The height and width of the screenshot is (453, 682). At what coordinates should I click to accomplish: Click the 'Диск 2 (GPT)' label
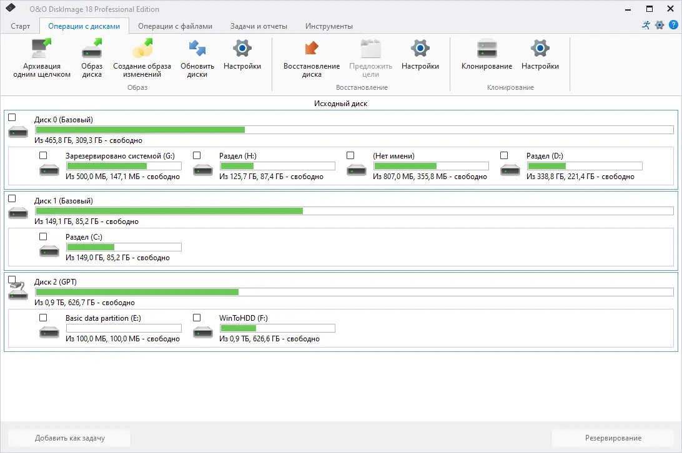[x=56, y=281]
